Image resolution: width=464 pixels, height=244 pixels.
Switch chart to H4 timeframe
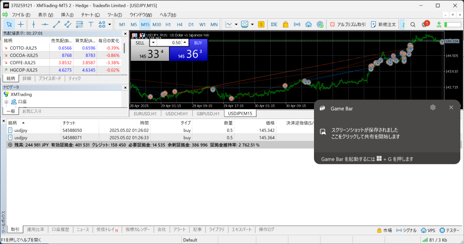180,25
